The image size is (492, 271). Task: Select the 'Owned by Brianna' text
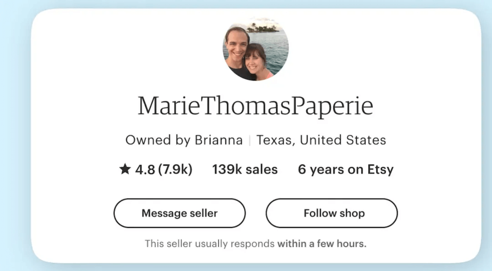[x=184, y=140]
